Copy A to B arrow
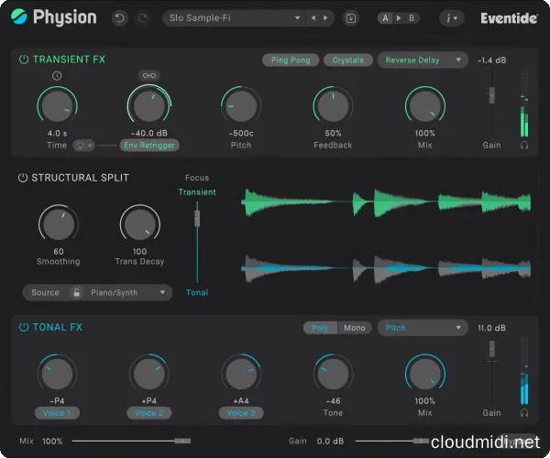Screen dimensions: 550x458 click(399, 18)
